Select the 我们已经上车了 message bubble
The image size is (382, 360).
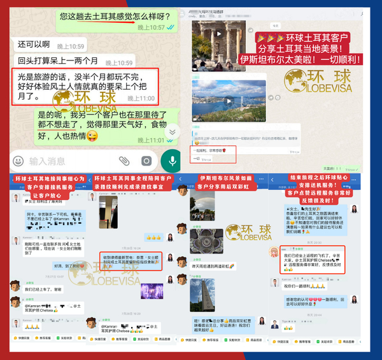click(x=43, y=289)
